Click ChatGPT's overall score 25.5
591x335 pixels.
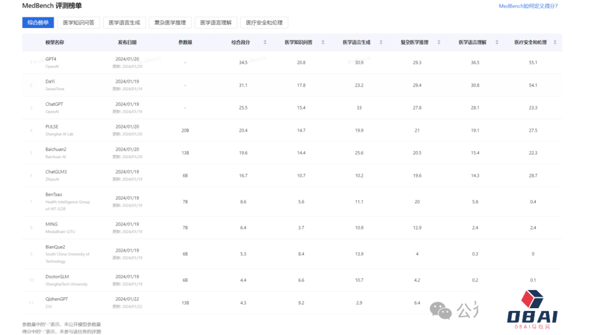tap(243, 108)
